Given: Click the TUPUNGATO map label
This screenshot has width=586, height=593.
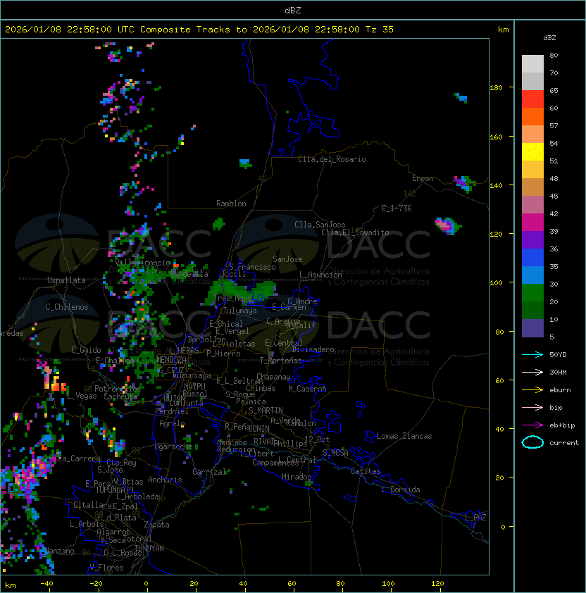Looking at the screenshot, I should [x=114, y=489].
